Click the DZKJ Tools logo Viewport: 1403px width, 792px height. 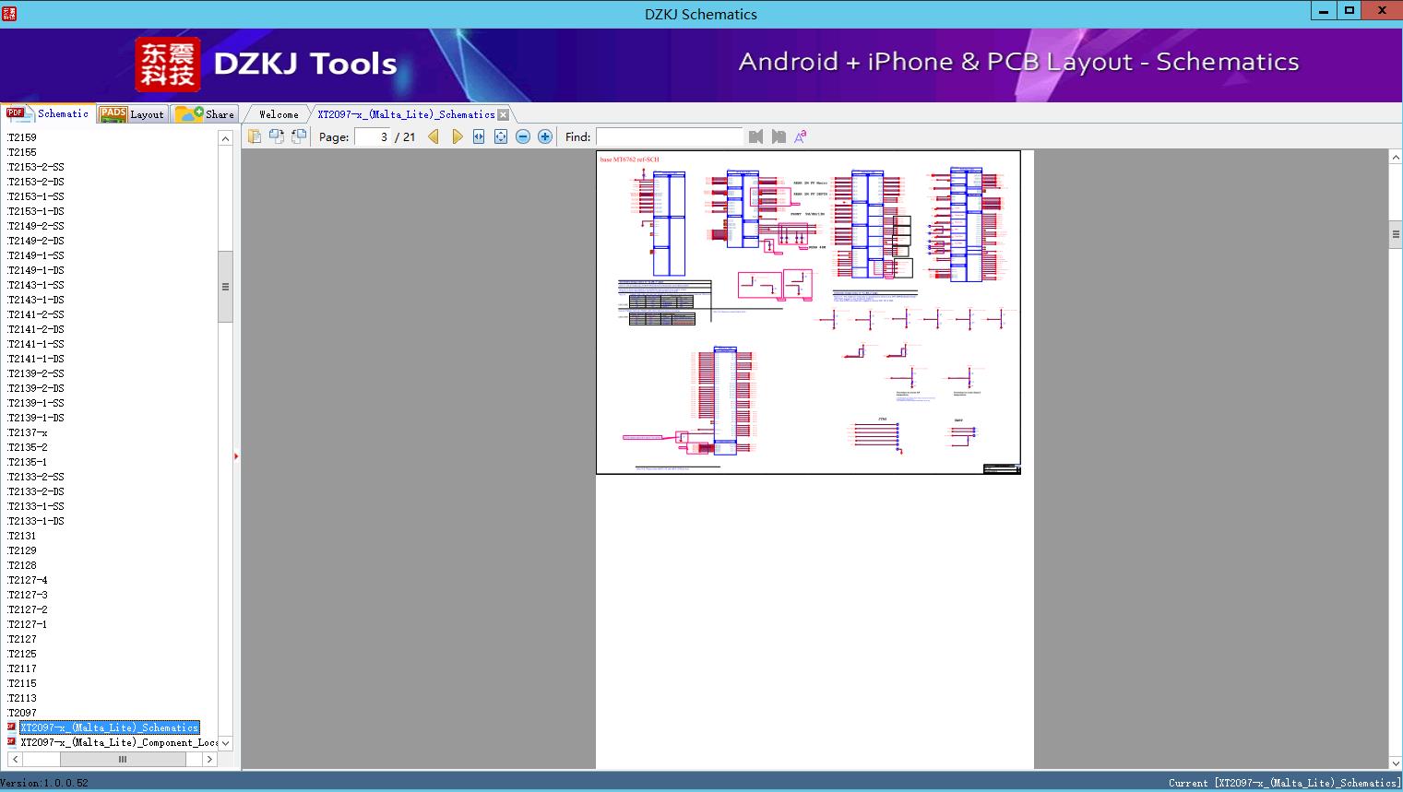pos(267,64)
